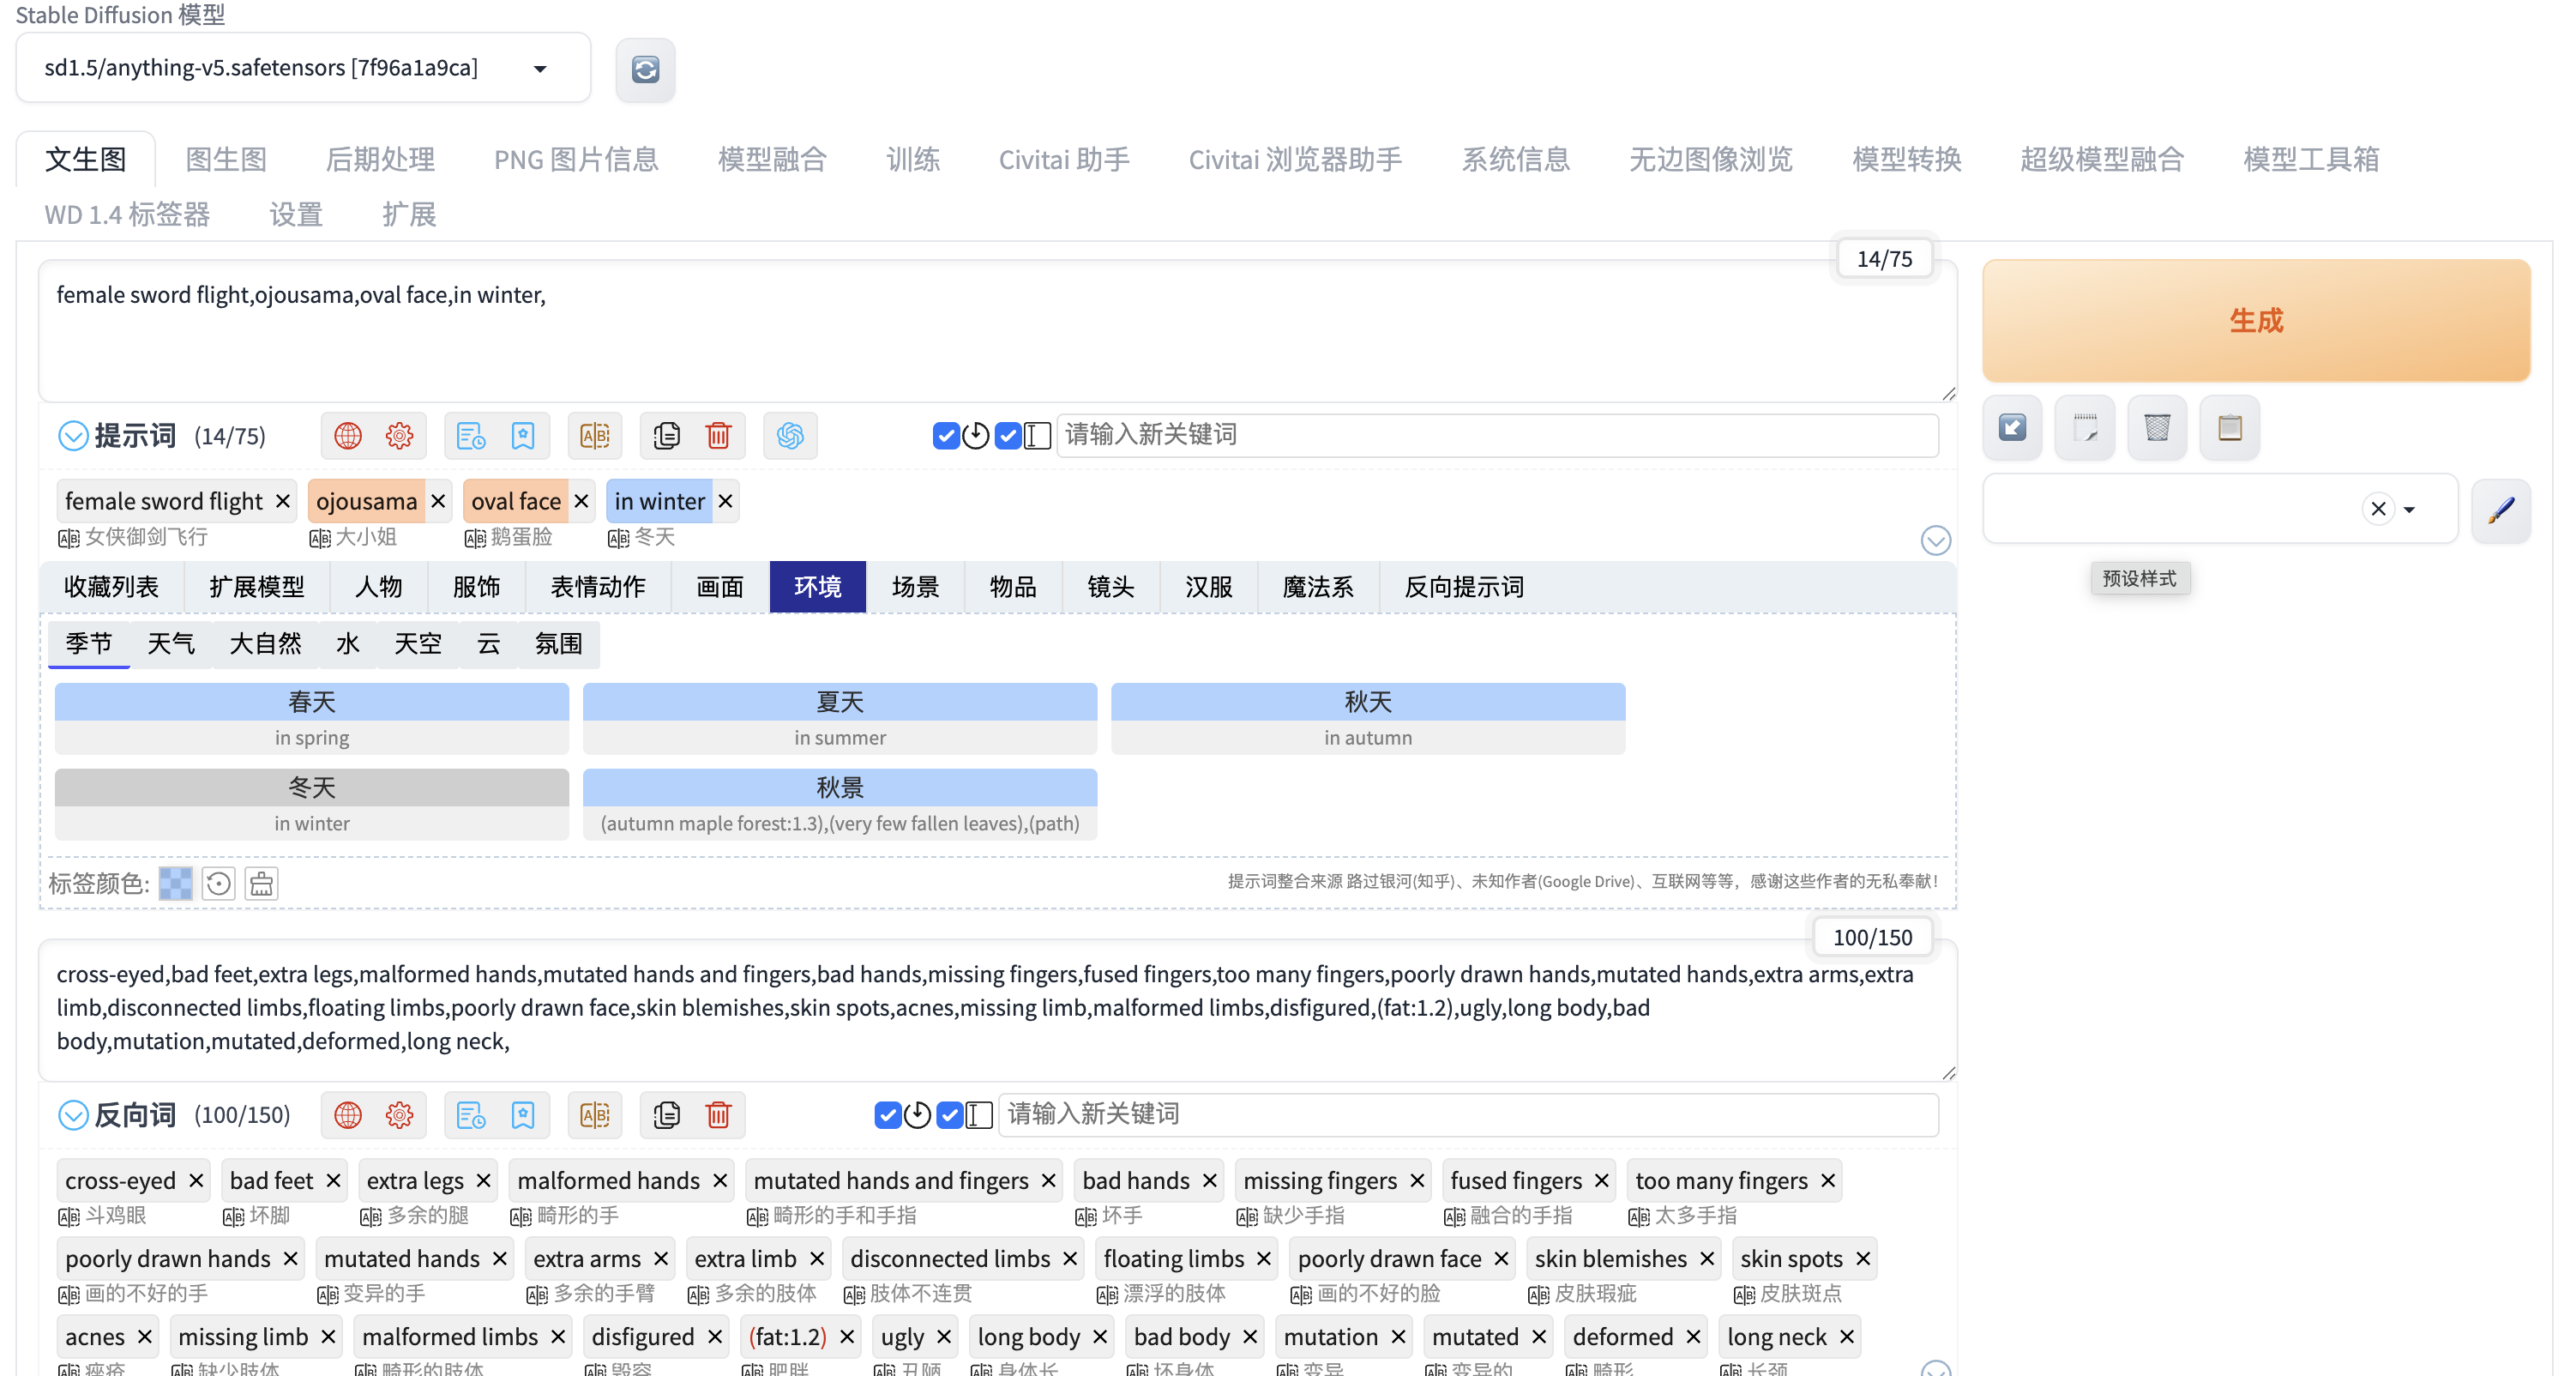The height and width of the screenshot is (1376, 2576).
Task: Click the ChatGPT icon in prompt toolbar
Action: click(x=789, y=435)
